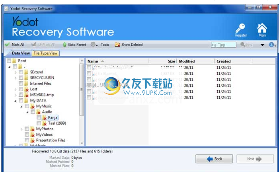Viewport: 279px width, 172px height.
Task: Check the Taal (1999) checkbox
Action: 39,123
